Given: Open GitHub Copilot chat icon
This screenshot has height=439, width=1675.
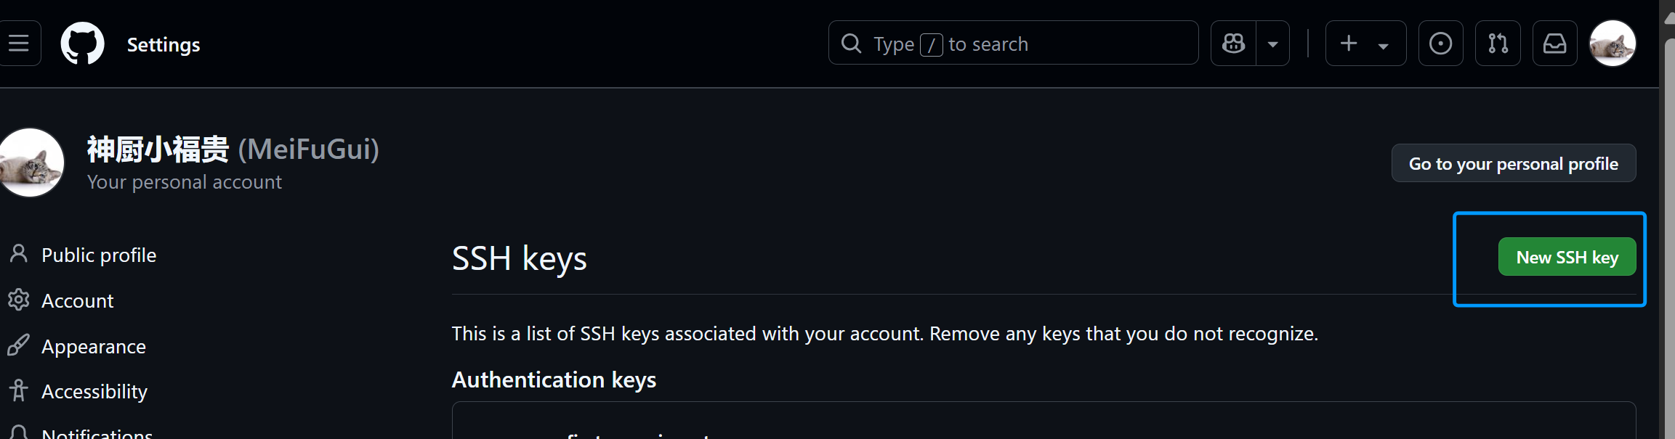Looking at the screenshot, I should (x=1233, y=44).
